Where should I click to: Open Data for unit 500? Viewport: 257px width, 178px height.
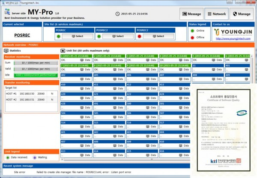[151, 108]
